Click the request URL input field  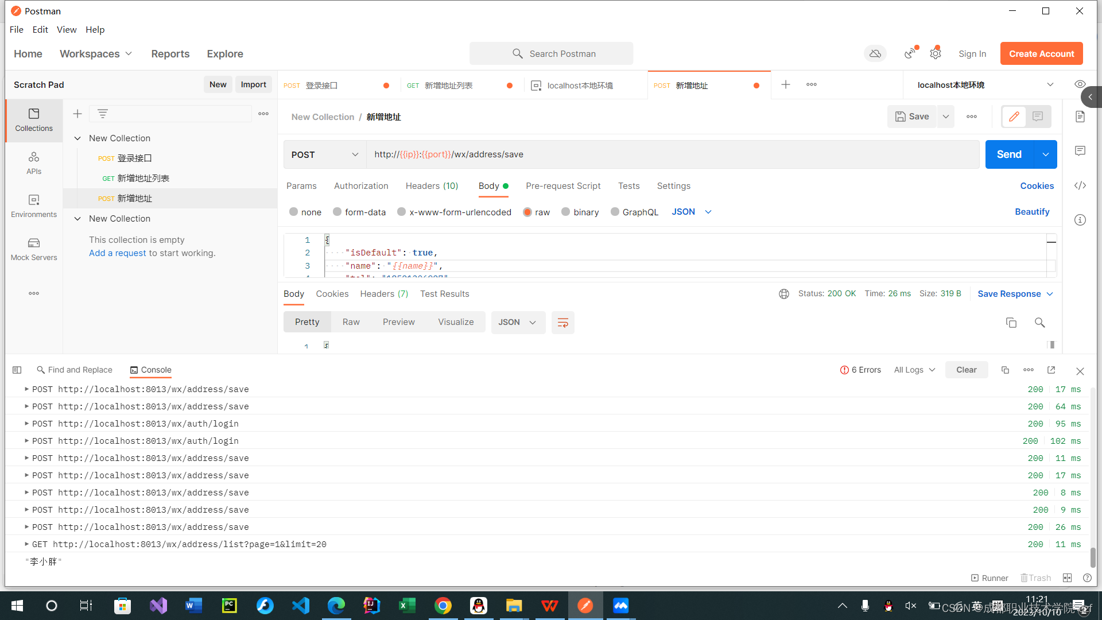[672, 154]
